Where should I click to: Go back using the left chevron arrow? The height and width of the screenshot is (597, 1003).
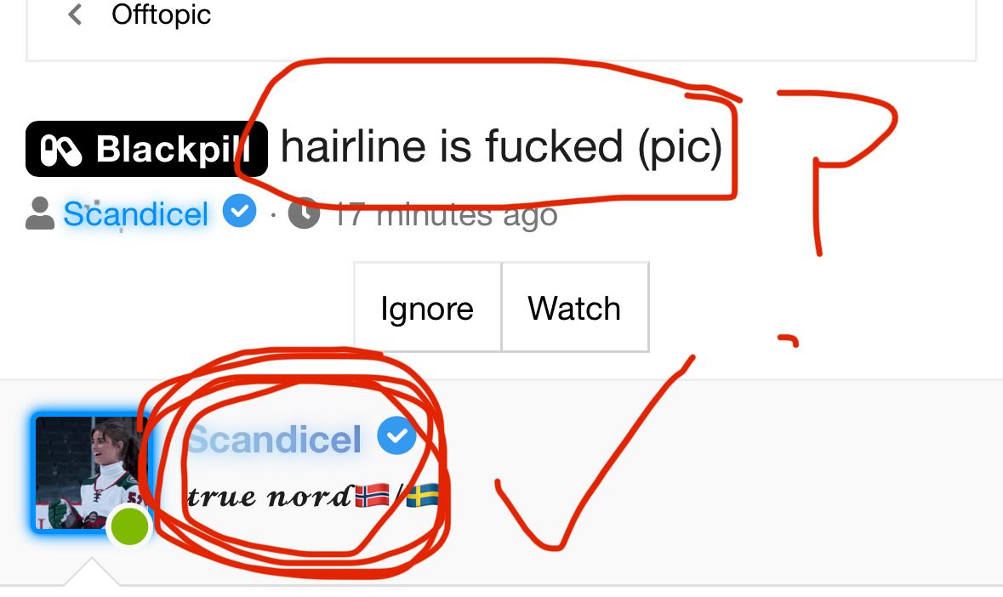click(75, 14)
